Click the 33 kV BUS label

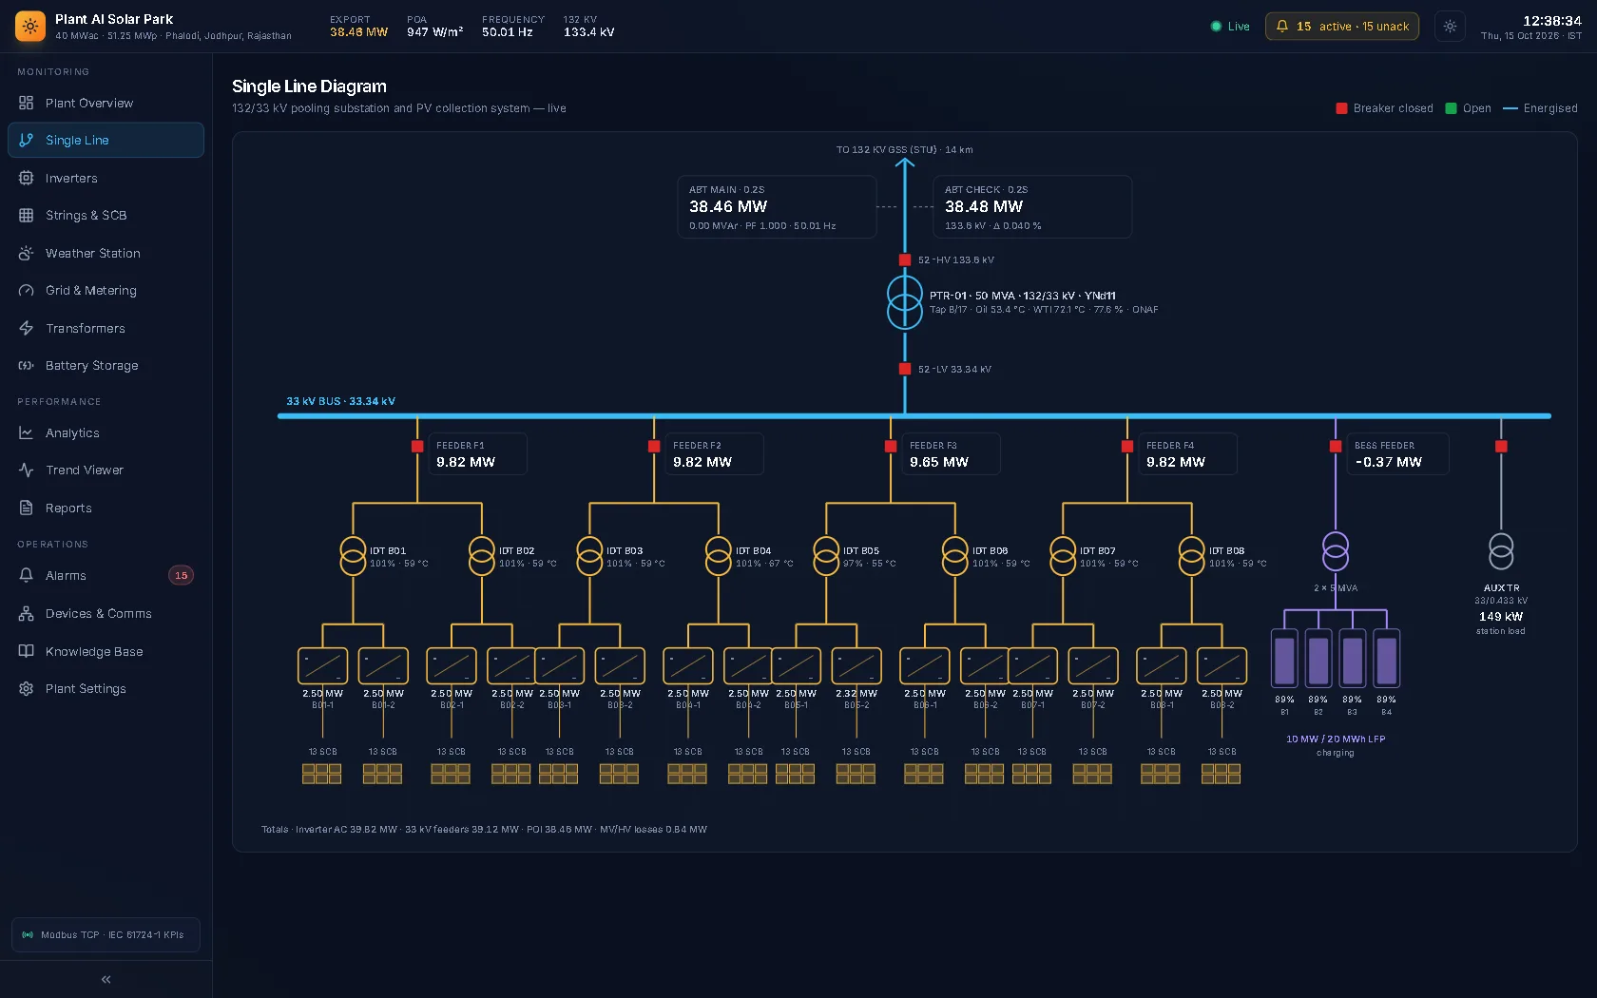click(x=340, y=401)
